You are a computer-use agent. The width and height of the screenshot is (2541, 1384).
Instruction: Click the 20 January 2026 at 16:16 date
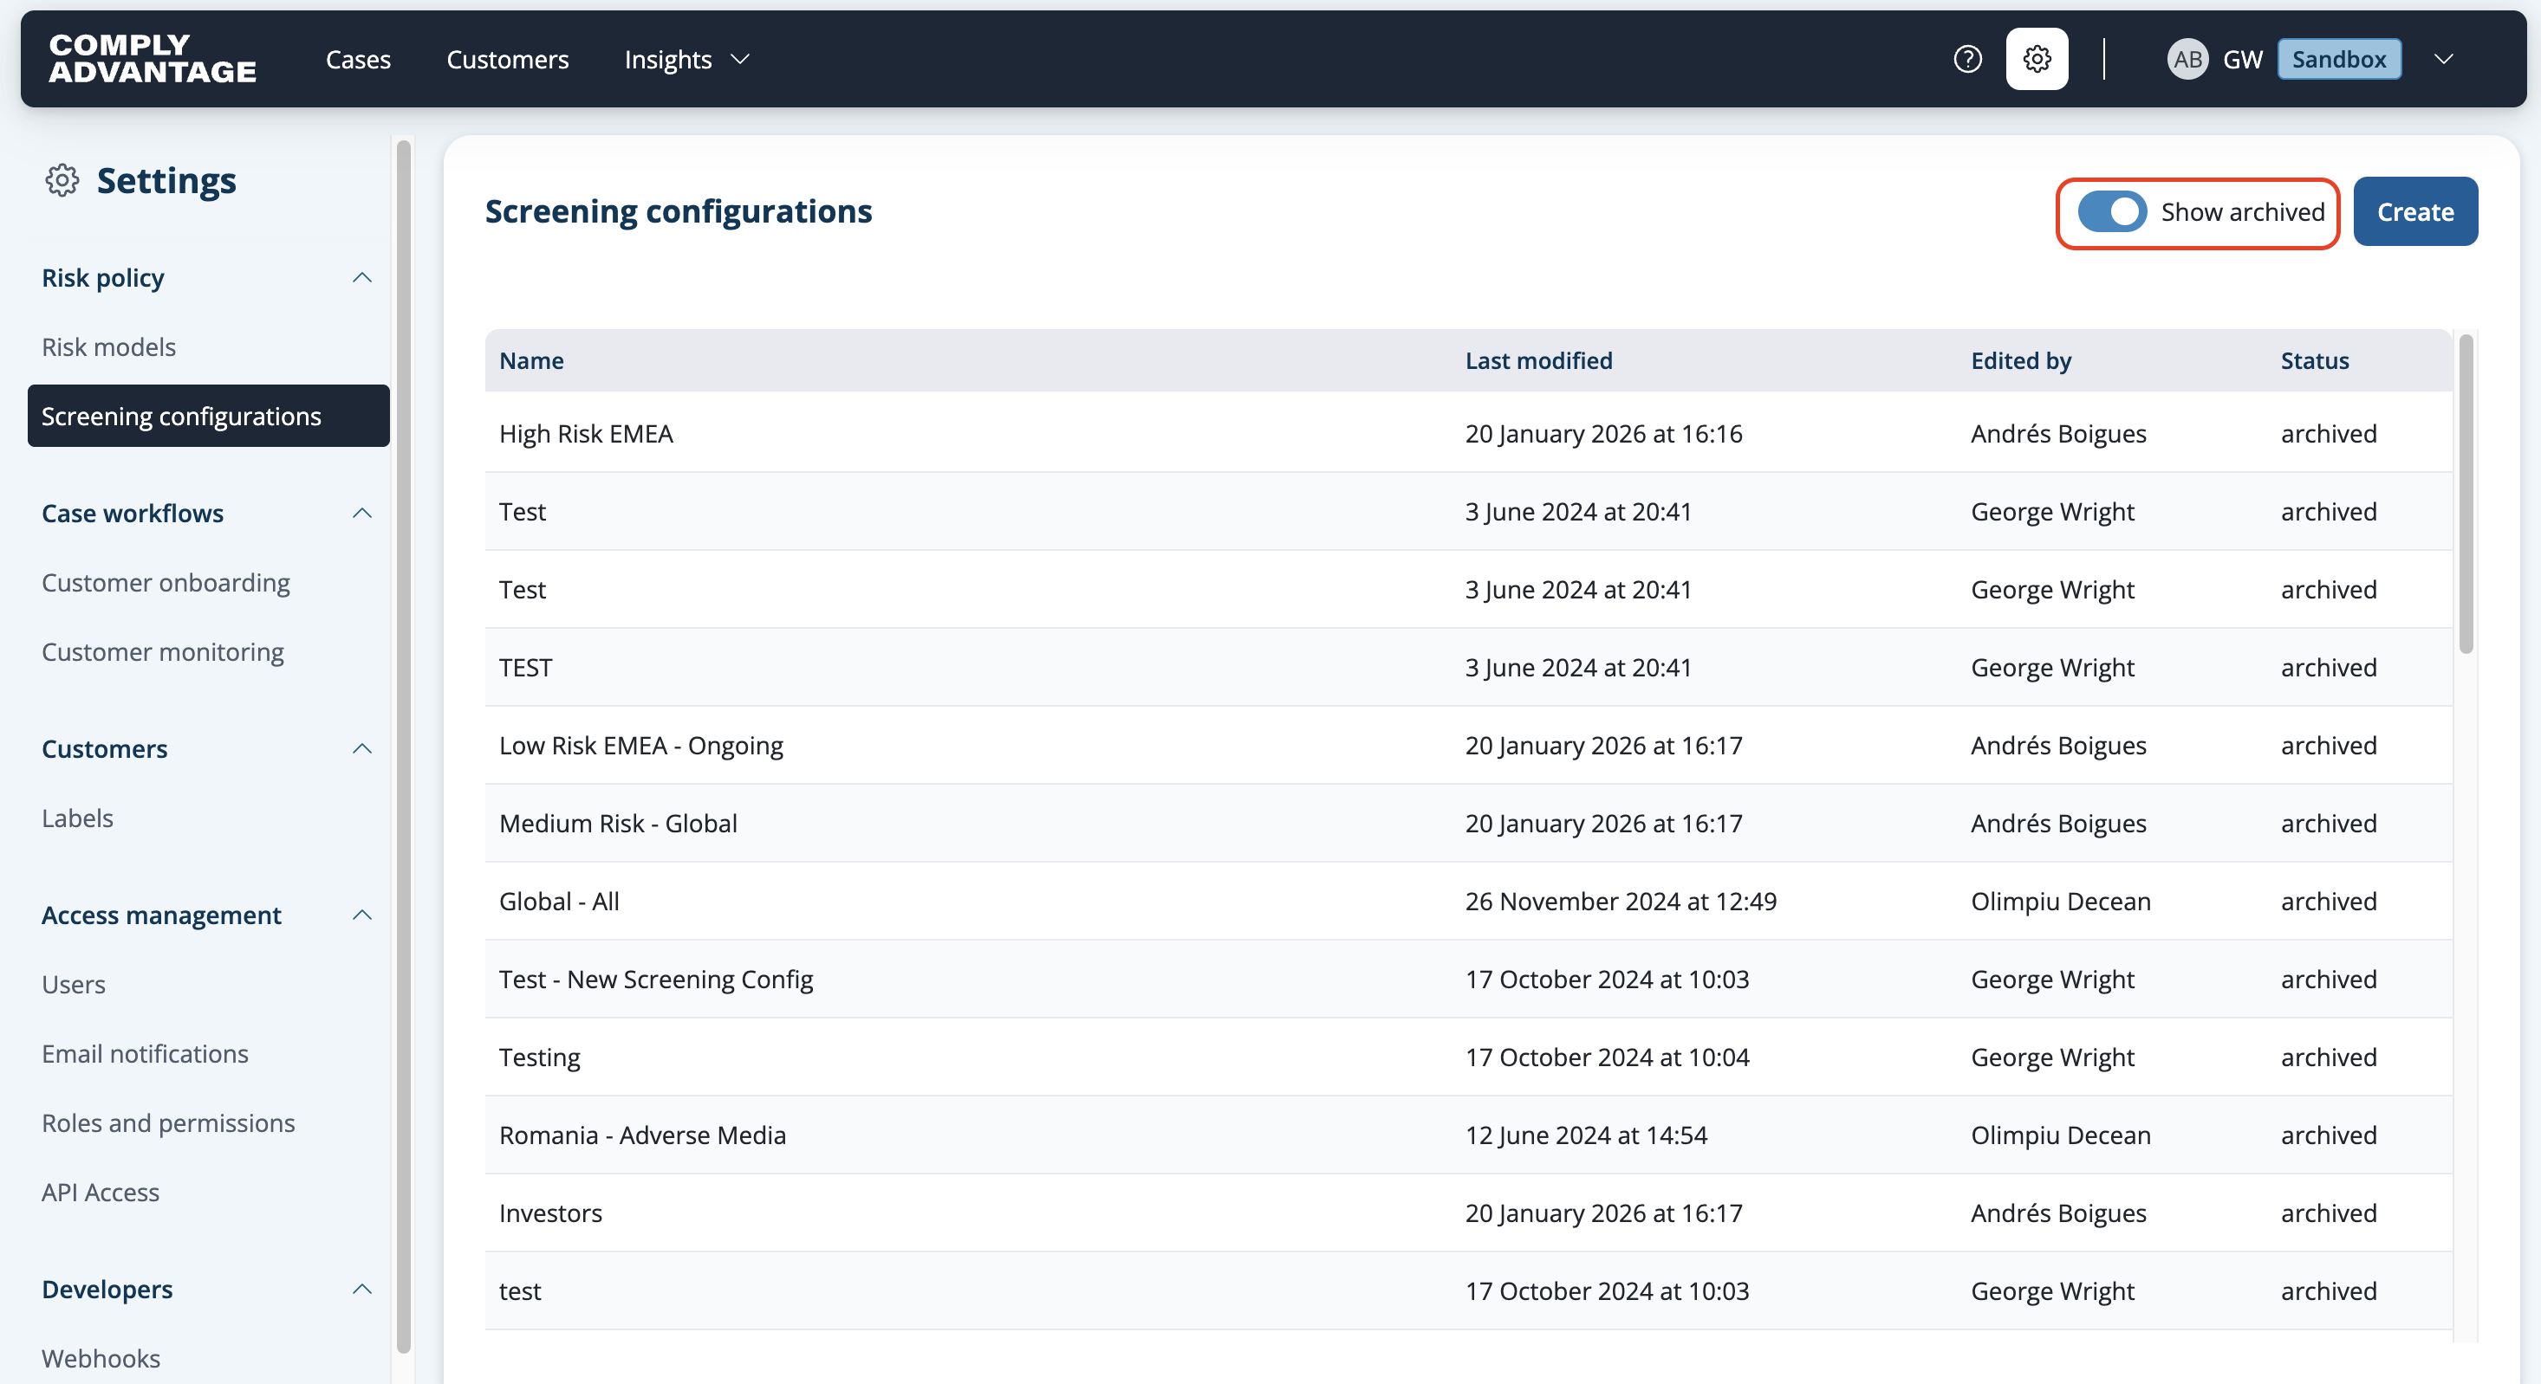pyautogui.click(x=1604, y=434)
